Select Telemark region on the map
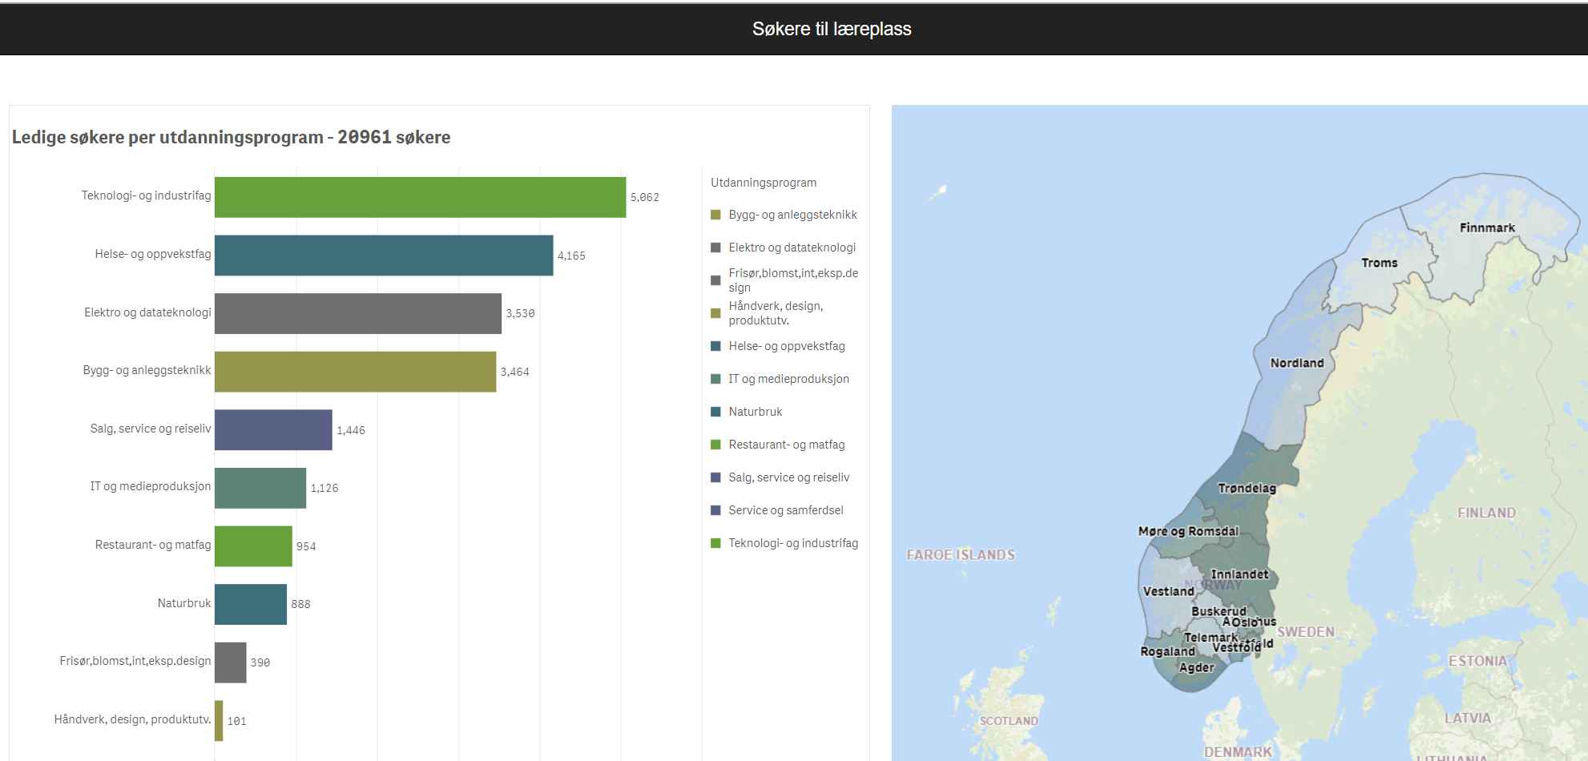The height and width of the screenshot is (761, 1588). click(x=1211, y=638)
